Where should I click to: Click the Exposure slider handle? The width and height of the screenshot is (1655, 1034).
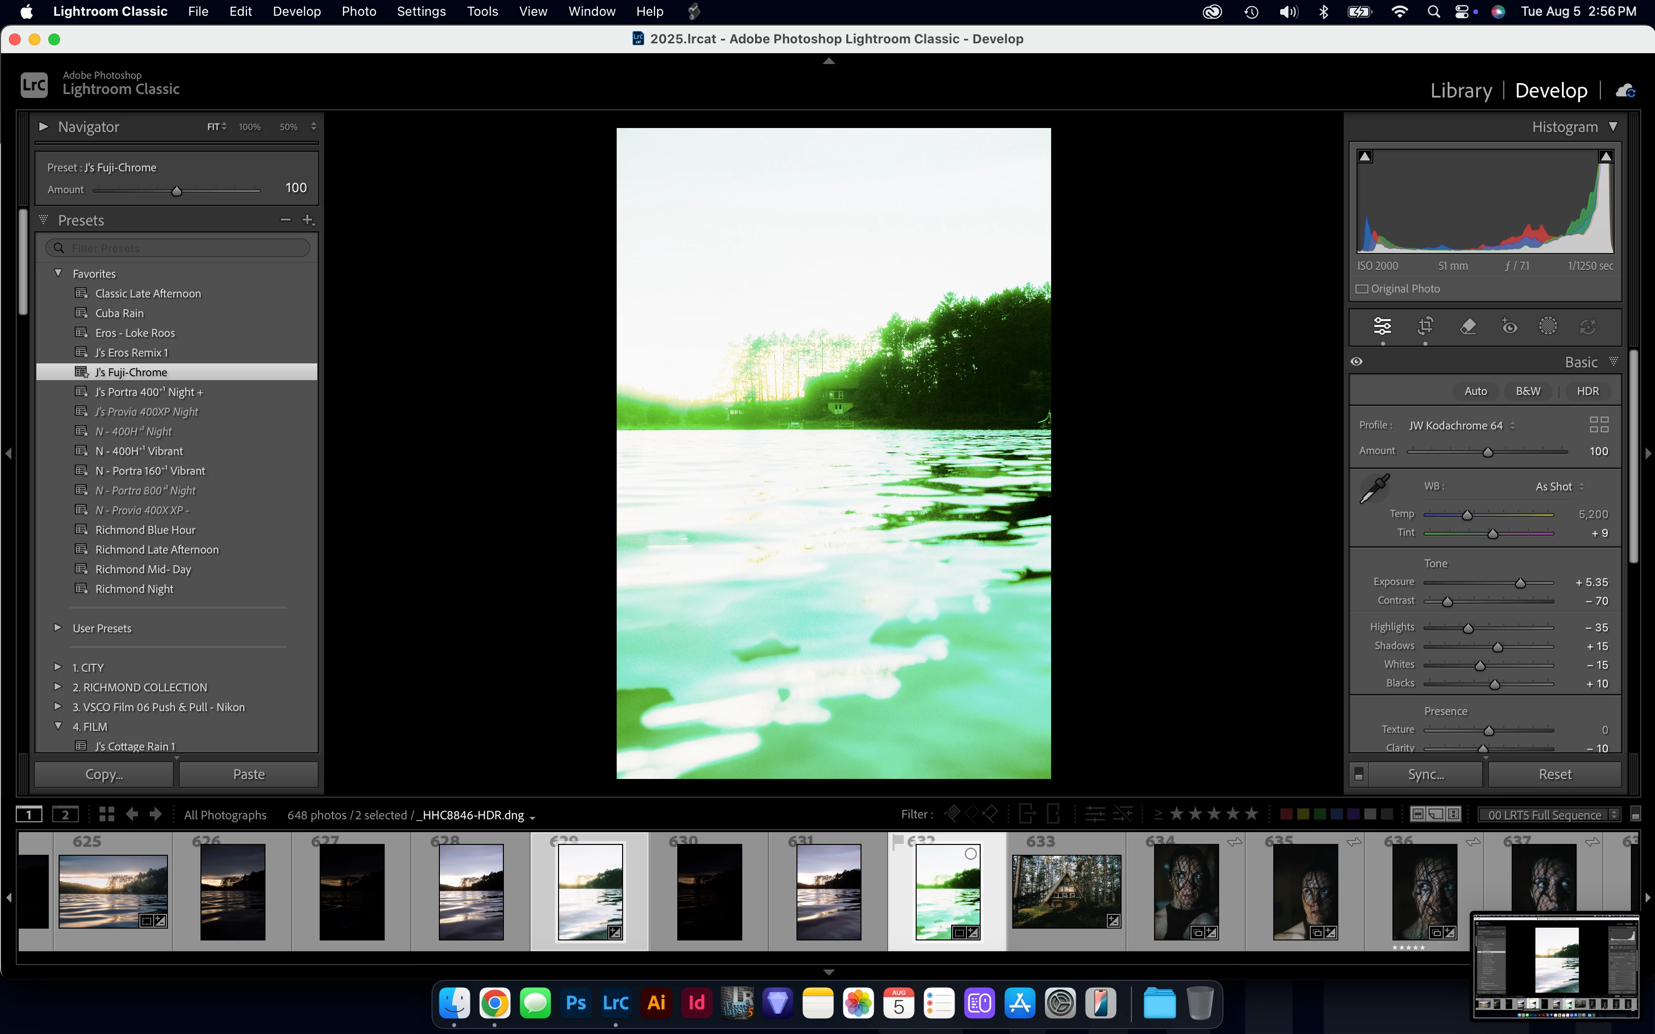click(1520, 582)
